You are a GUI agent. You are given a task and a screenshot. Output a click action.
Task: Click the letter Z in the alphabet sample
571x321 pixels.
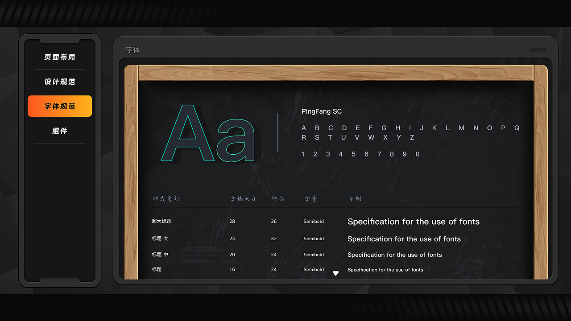pos(412,138)
